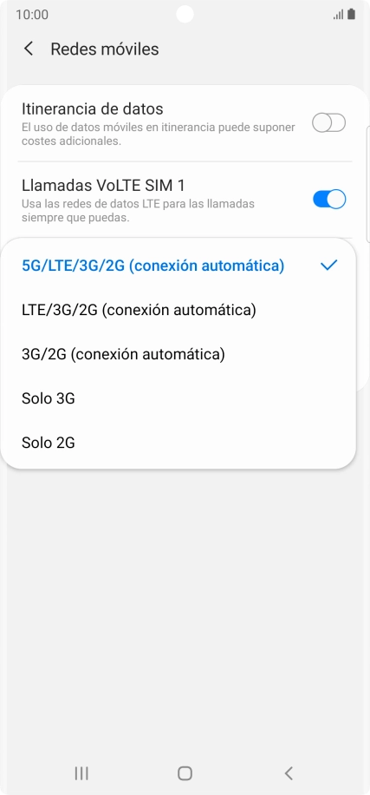The width and height of the screenshot is (370, 795).
Task: Enable the Itinerancia de datos switch
Action: [x=329, y=123]
